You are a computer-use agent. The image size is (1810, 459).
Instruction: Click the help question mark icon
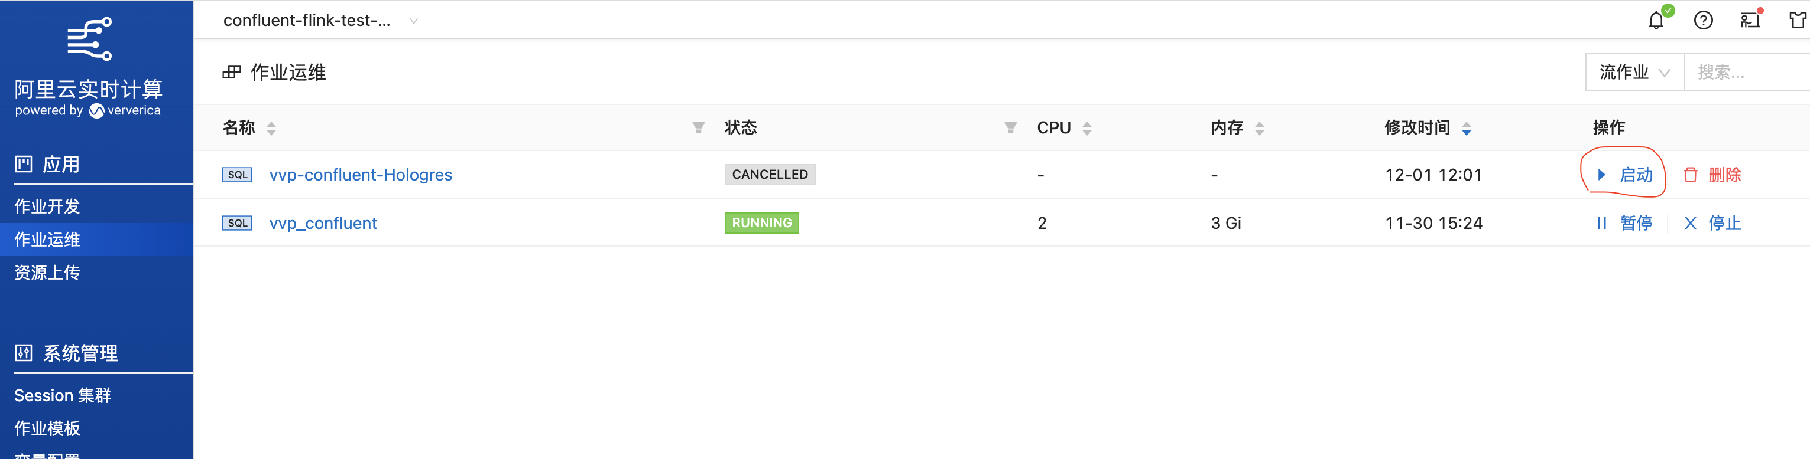[1703, 20]
